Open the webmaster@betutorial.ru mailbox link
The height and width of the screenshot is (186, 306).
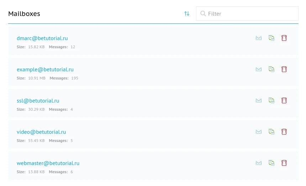48,163
